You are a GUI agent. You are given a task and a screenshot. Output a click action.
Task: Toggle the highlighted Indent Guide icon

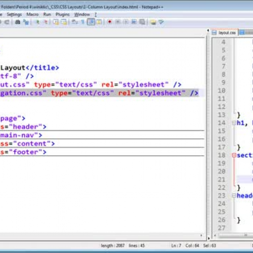point(91,22)
